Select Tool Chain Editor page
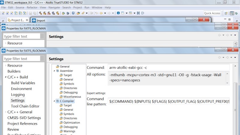240x135 pixels. [x=25, y=106]
